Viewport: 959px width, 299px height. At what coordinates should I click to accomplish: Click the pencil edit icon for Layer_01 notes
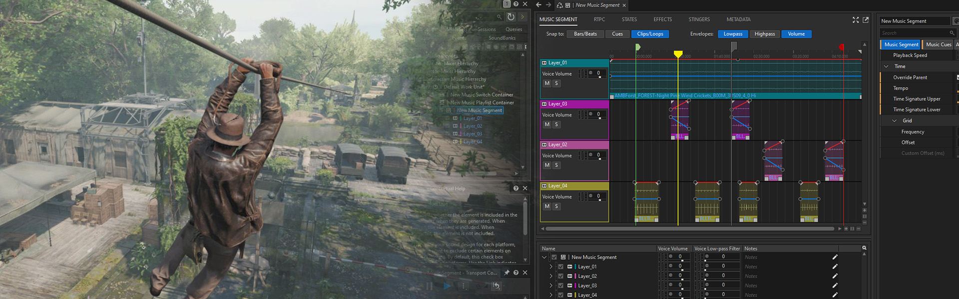coord(835,267)
